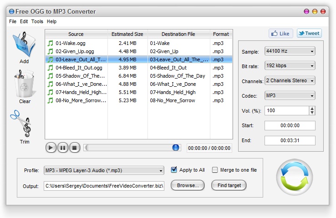Click the blue playback seek slider knob
The image size is (336, 218).
tap(175, 147)
